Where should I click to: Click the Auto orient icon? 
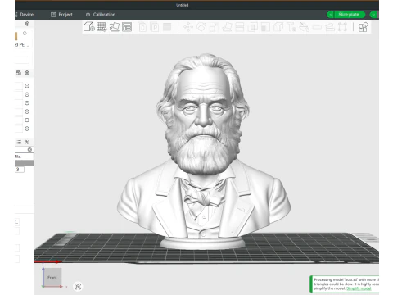[x=115, y=27]
